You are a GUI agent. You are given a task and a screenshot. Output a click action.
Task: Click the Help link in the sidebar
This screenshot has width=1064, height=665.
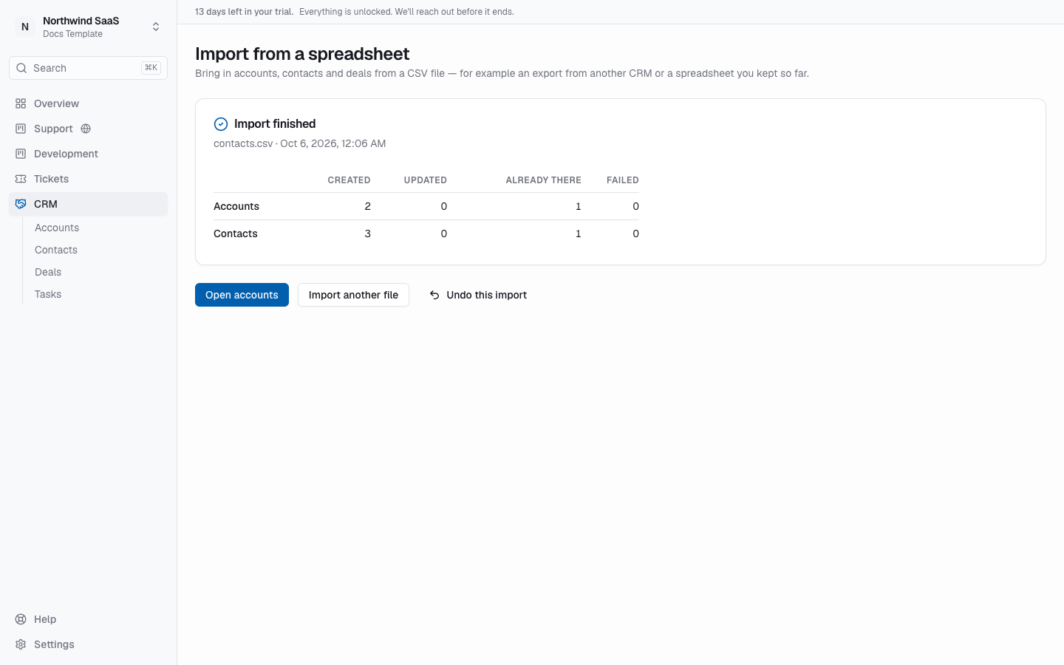[88, 619]
